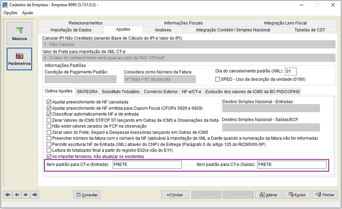
Task: Click the application logo in title bar
Action: 5,5
